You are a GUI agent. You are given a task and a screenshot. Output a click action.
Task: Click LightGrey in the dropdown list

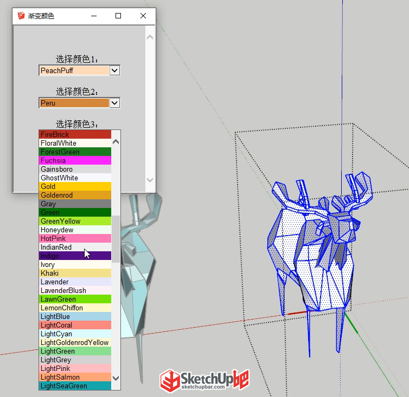75,360
